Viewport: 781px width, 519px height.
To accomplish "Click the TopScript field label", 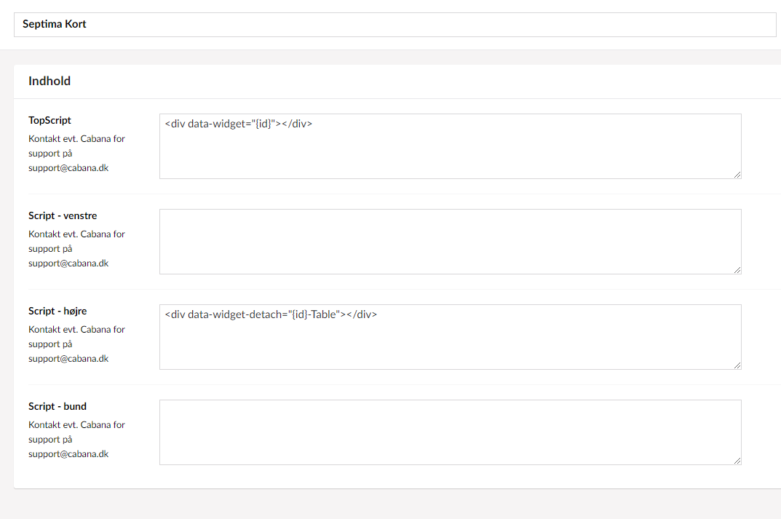I will [x=49, y=120].
